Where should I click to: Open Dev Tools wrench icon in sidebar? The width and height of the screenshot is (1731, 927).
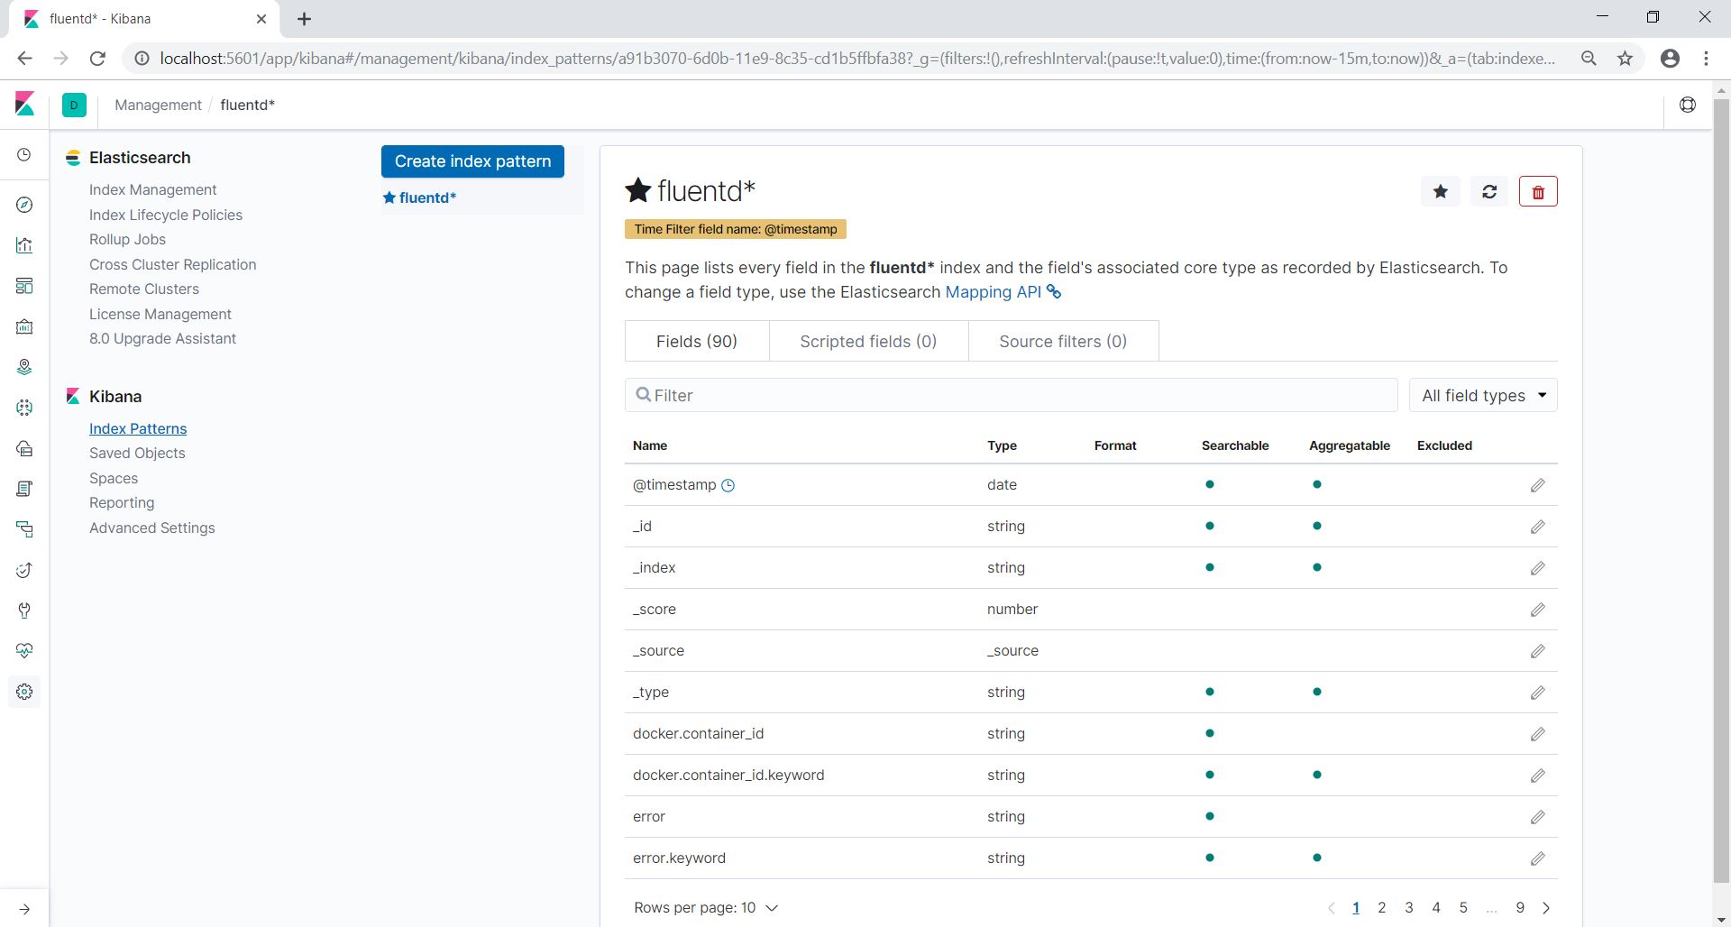24,610
